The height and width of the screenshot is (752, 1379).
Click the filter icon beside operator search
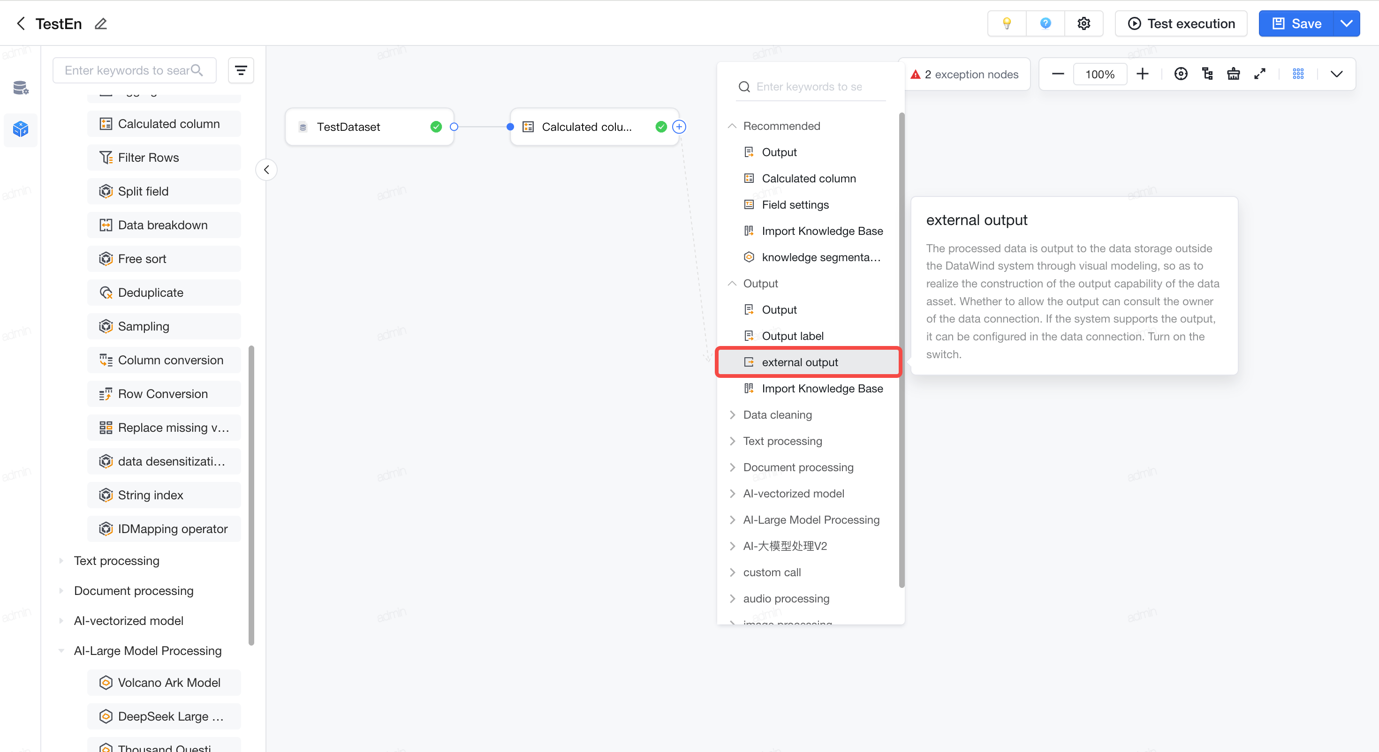241,70
